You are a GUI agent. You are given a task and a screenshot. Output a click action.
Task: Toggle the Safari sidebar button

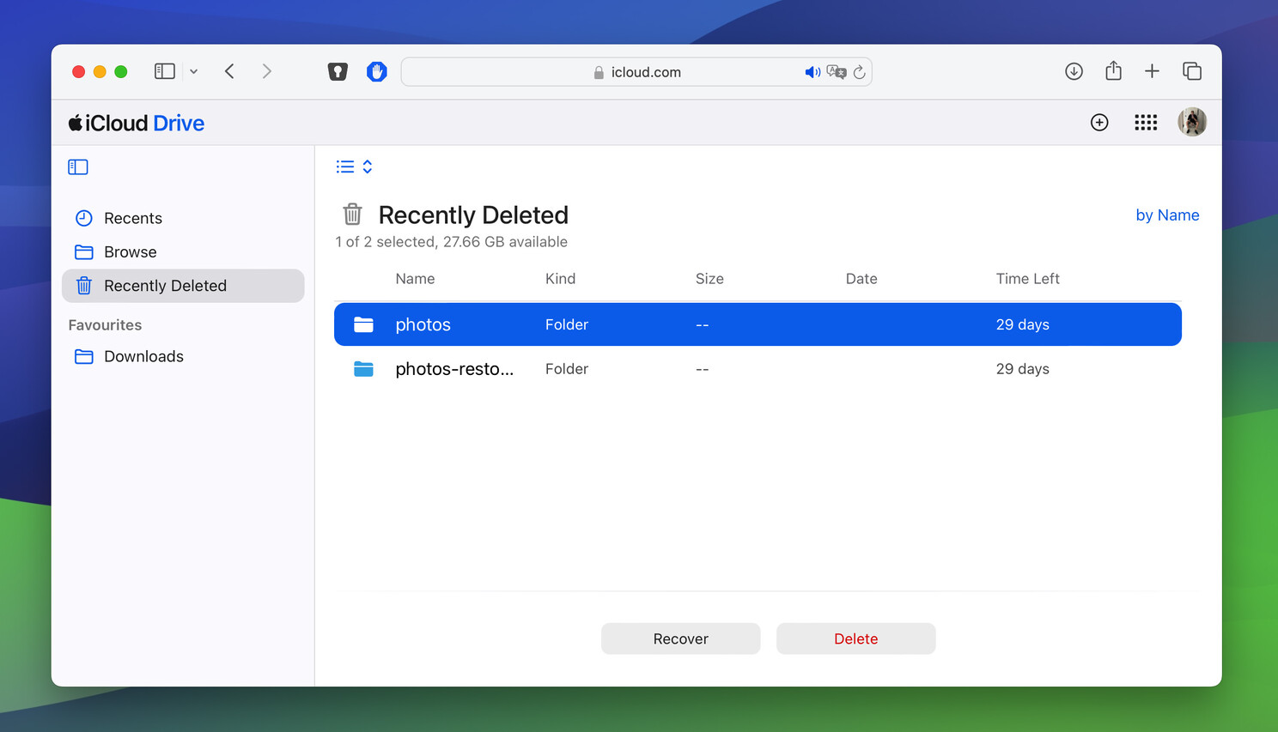(165, 71)
